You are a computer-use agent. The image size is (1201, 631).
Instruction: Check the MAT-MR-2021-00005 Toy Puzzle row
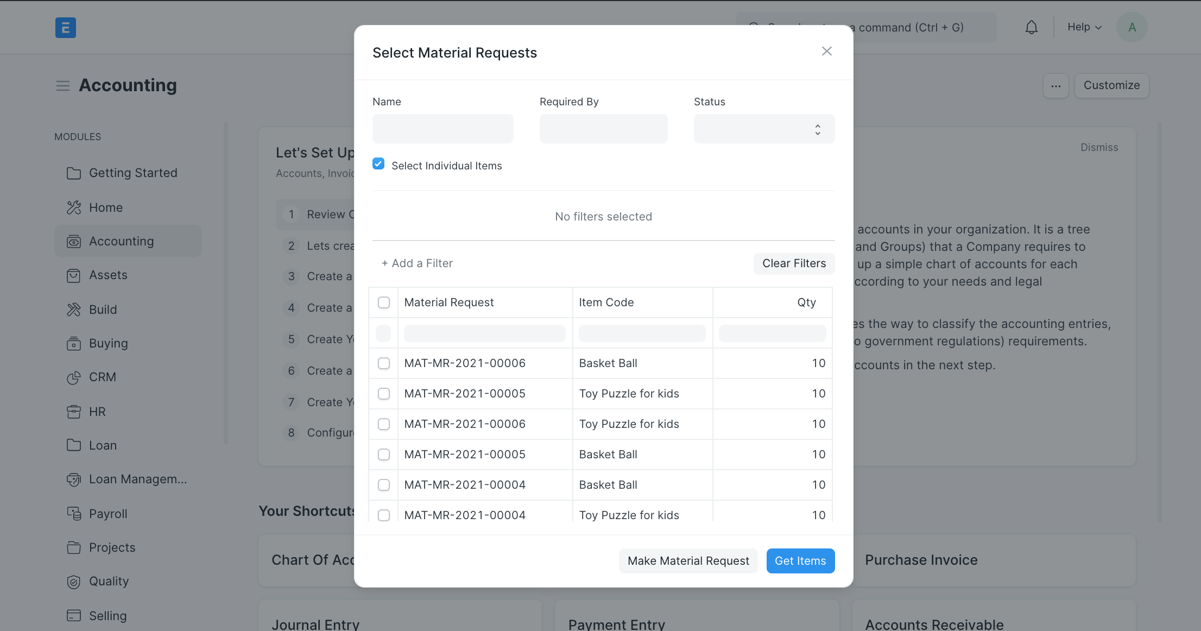point(384,394)
